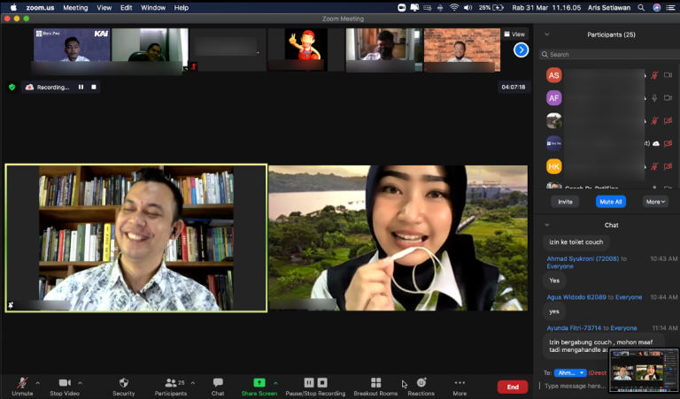Open Wi-Fi status menu

coord(454,7)
